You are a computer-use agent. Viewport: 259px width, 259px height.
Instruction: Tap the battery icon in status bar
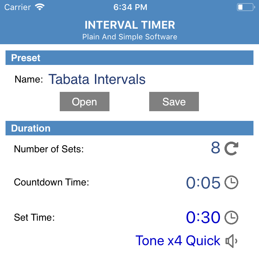point(246,7)
